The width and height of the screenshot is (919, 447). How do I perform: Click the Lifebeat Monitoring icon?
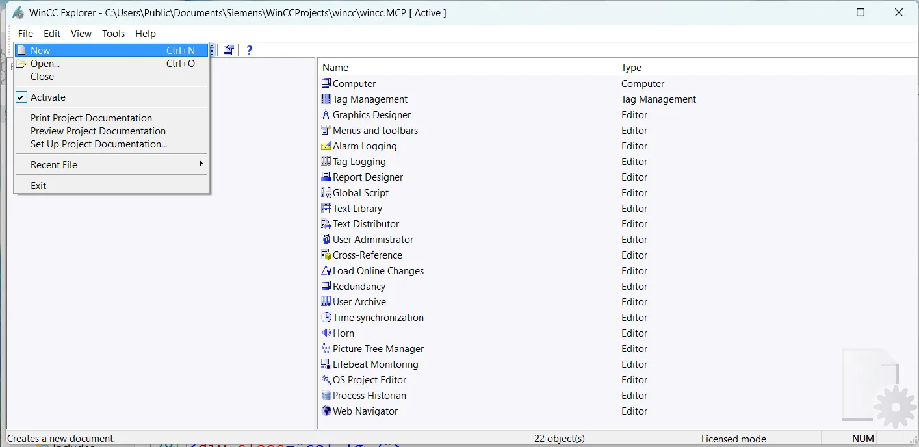pos(326,364)
